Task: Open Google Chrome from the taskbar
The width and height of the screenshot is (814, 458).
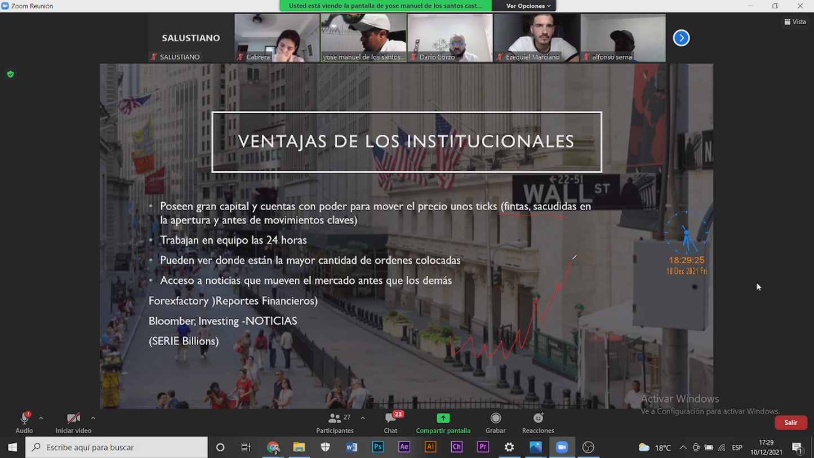Action: (273, 447)
